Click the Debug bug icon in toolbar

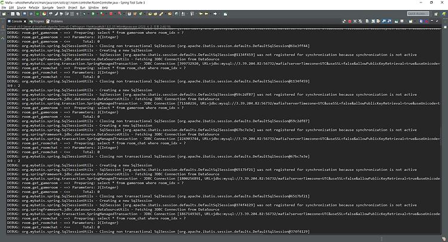coord(84,14)
